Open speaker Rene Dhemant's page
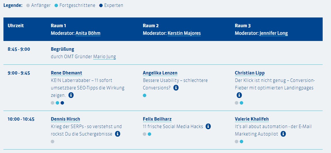 [x=66, y=73]
